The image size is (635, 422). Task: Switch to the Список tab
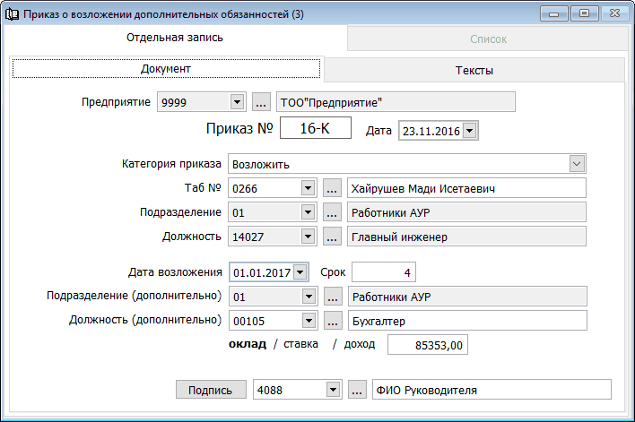(488, 39)
